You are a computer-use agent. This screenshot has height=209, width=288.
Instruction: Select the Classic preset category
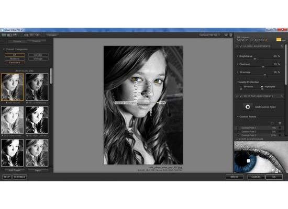pyautogui.click(x=38, y=55)
